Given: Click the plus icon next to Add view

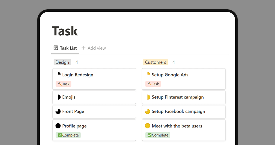Looking at the screenshot, I should (84, 48).
